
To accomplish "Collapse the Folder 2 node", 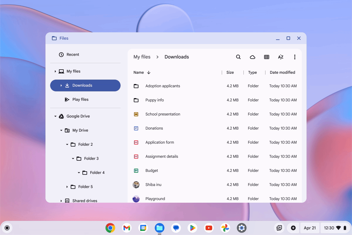I will [x=67, y=145].
